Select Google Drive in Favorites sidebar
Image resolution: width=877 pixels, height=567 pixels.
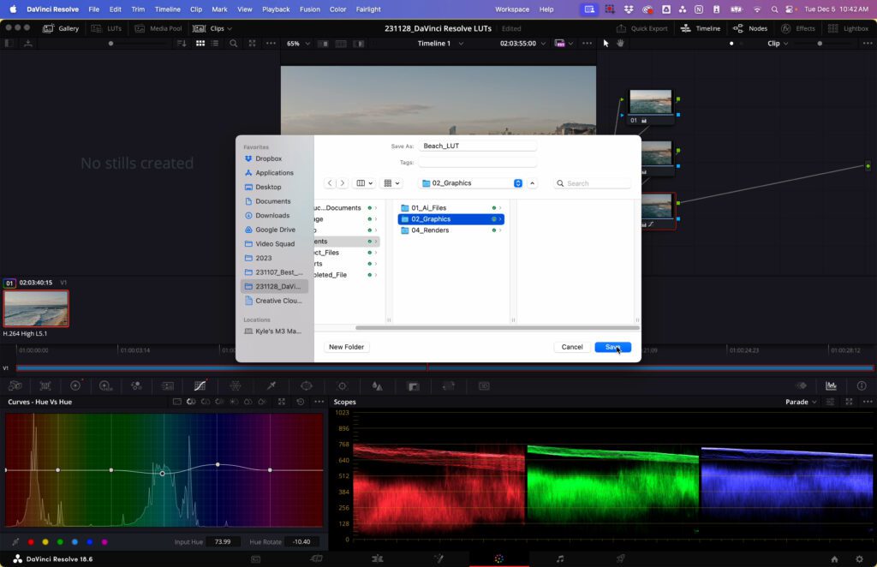pos(274,230)
